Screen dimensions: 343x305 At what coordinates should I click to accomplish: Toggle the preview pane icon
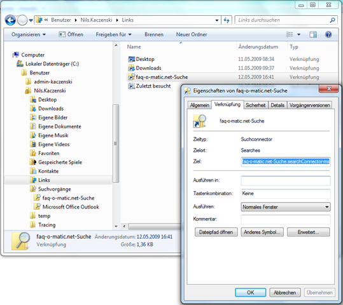(313, 34)
